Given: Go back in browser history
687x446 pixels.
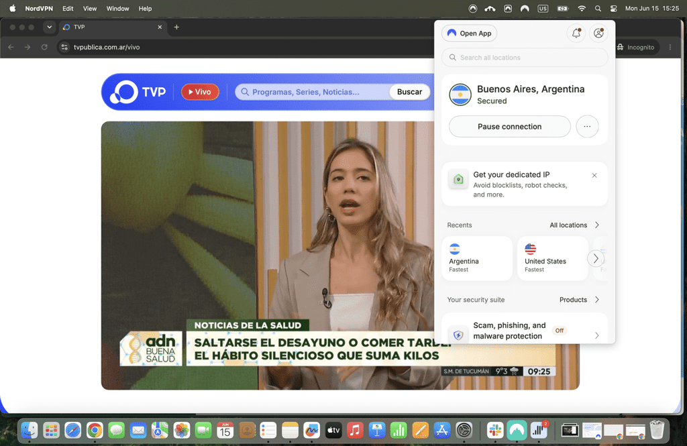Looking at the screenshot, I should coord(11,48).
